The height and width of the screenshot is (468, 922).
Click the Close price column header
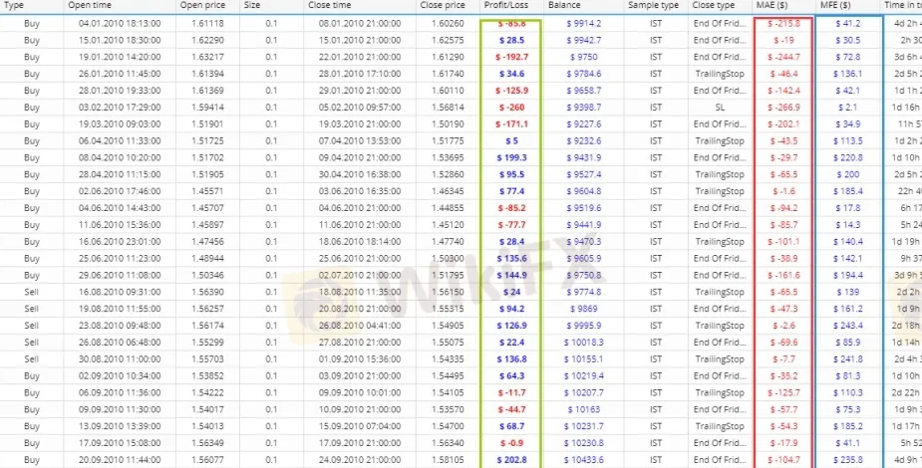click(x=443, y=5)
